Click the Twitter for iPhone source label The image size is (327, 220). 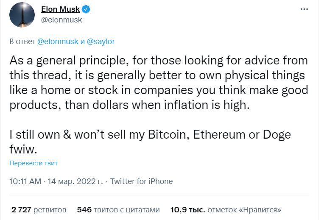click(x=141, y=181)
